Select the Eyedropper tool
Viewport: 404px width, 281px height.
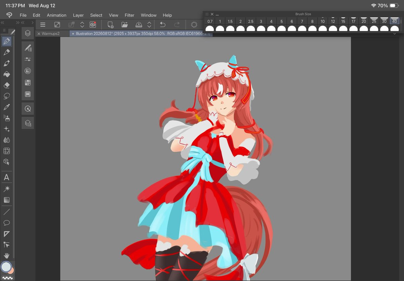point(6,107)
